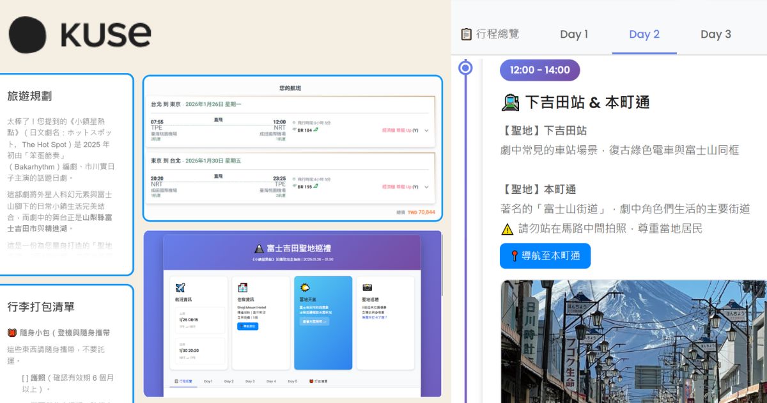This screenshot has width=767, height=403.
Task: Open the Day 3 tab
Action: (x=715, y=35)
